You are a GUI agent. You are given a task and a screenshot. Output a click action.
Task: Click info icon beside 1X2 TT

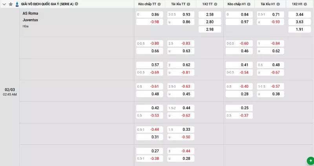(x=217, y=4)
